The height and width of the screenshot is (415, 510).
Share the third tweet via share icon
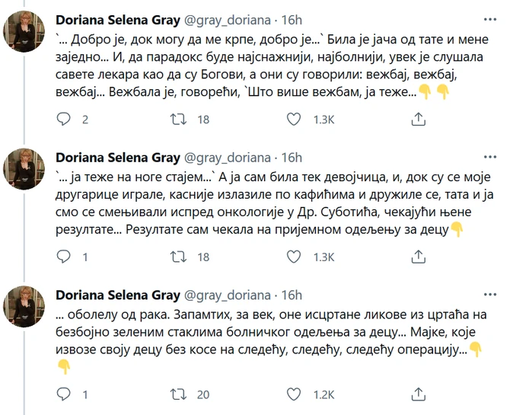pos(417,394)
